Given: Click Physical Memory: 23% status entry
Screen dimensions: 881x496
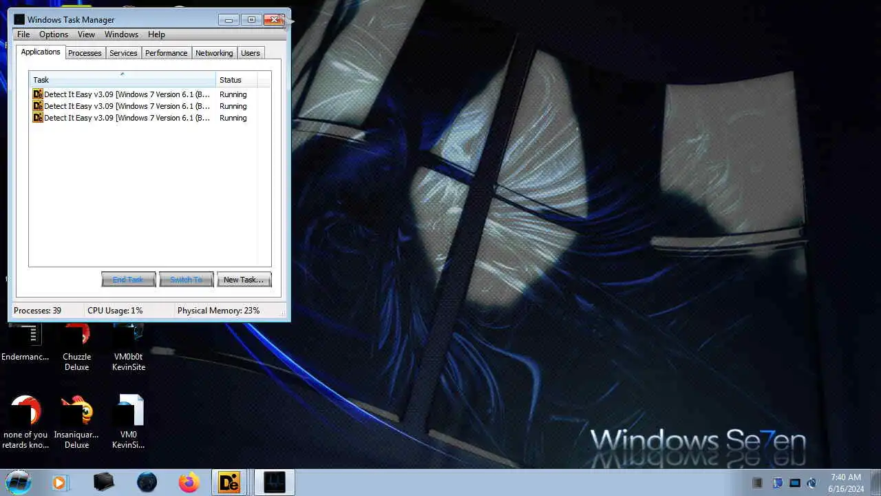Looking at the screenshot, I should tap(218, 311).
